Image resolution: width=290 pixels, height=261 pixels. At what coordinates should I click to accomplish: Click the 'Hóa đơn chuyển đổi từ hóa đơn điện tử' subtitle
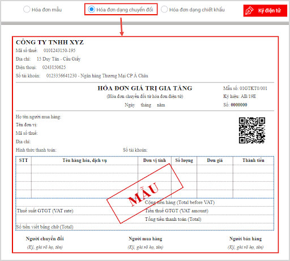coord(145,97)
